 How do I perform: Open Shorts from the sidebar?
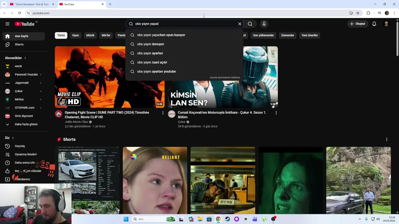point(24,44)
